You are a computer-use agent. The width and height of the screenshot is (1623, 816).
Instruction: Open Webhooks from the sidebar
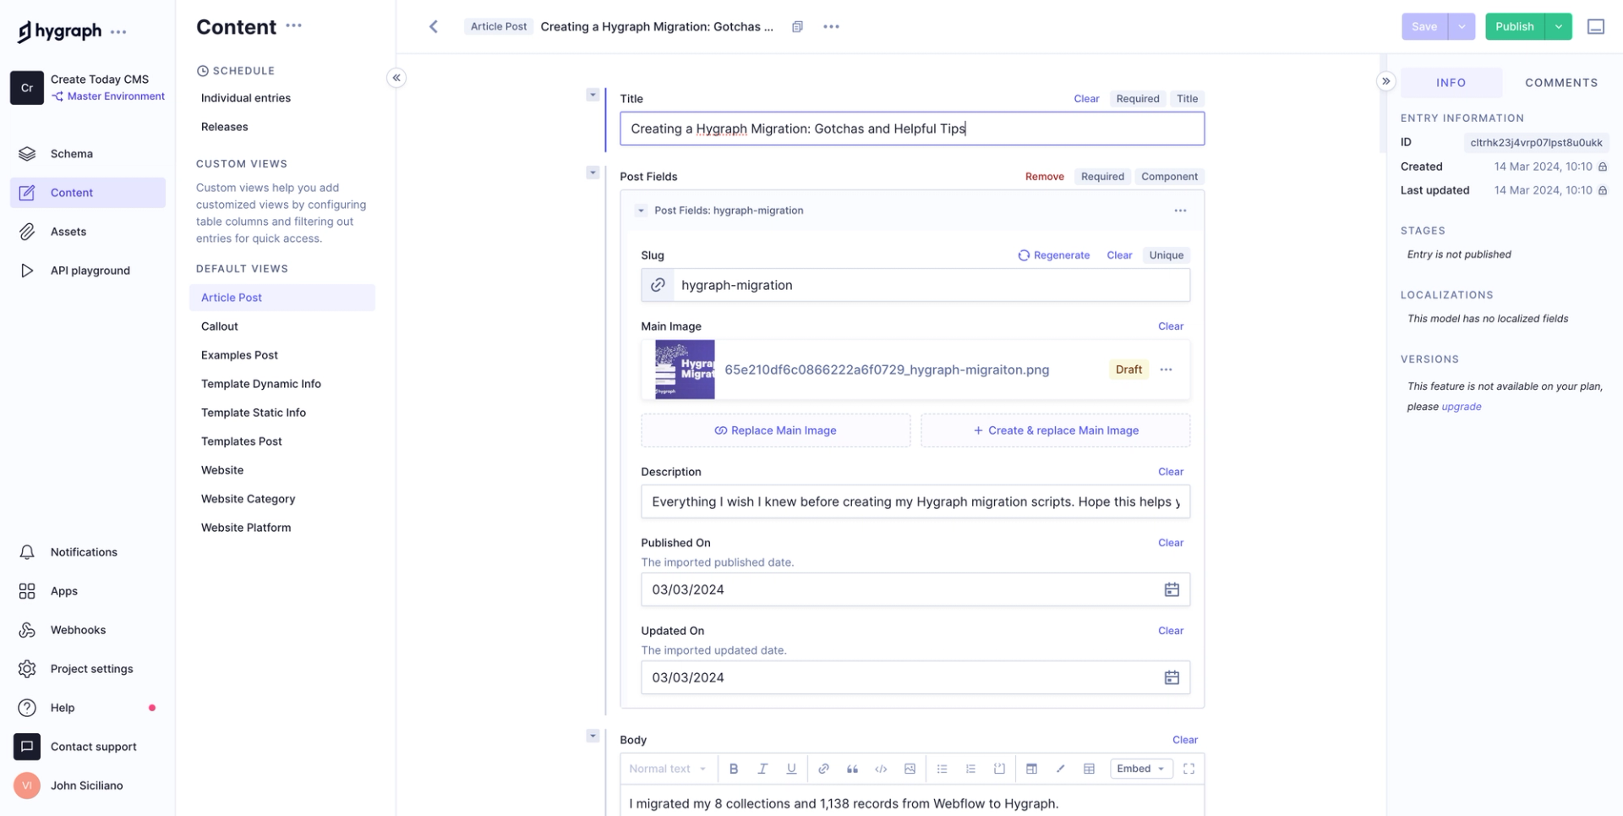point(88,630)
